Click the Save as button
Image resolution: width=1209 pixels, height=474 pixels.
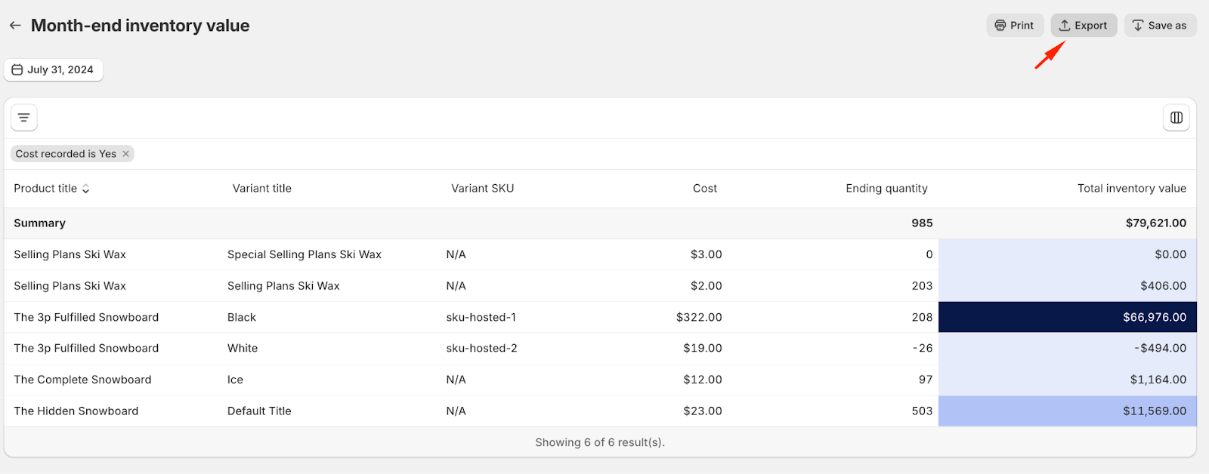[1159, 26]
